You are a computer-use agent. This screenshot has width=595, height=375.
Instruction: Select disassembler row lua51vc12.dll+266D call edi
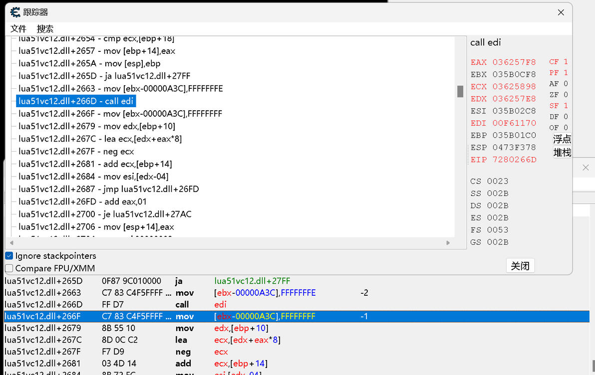[x=297, y=305]
